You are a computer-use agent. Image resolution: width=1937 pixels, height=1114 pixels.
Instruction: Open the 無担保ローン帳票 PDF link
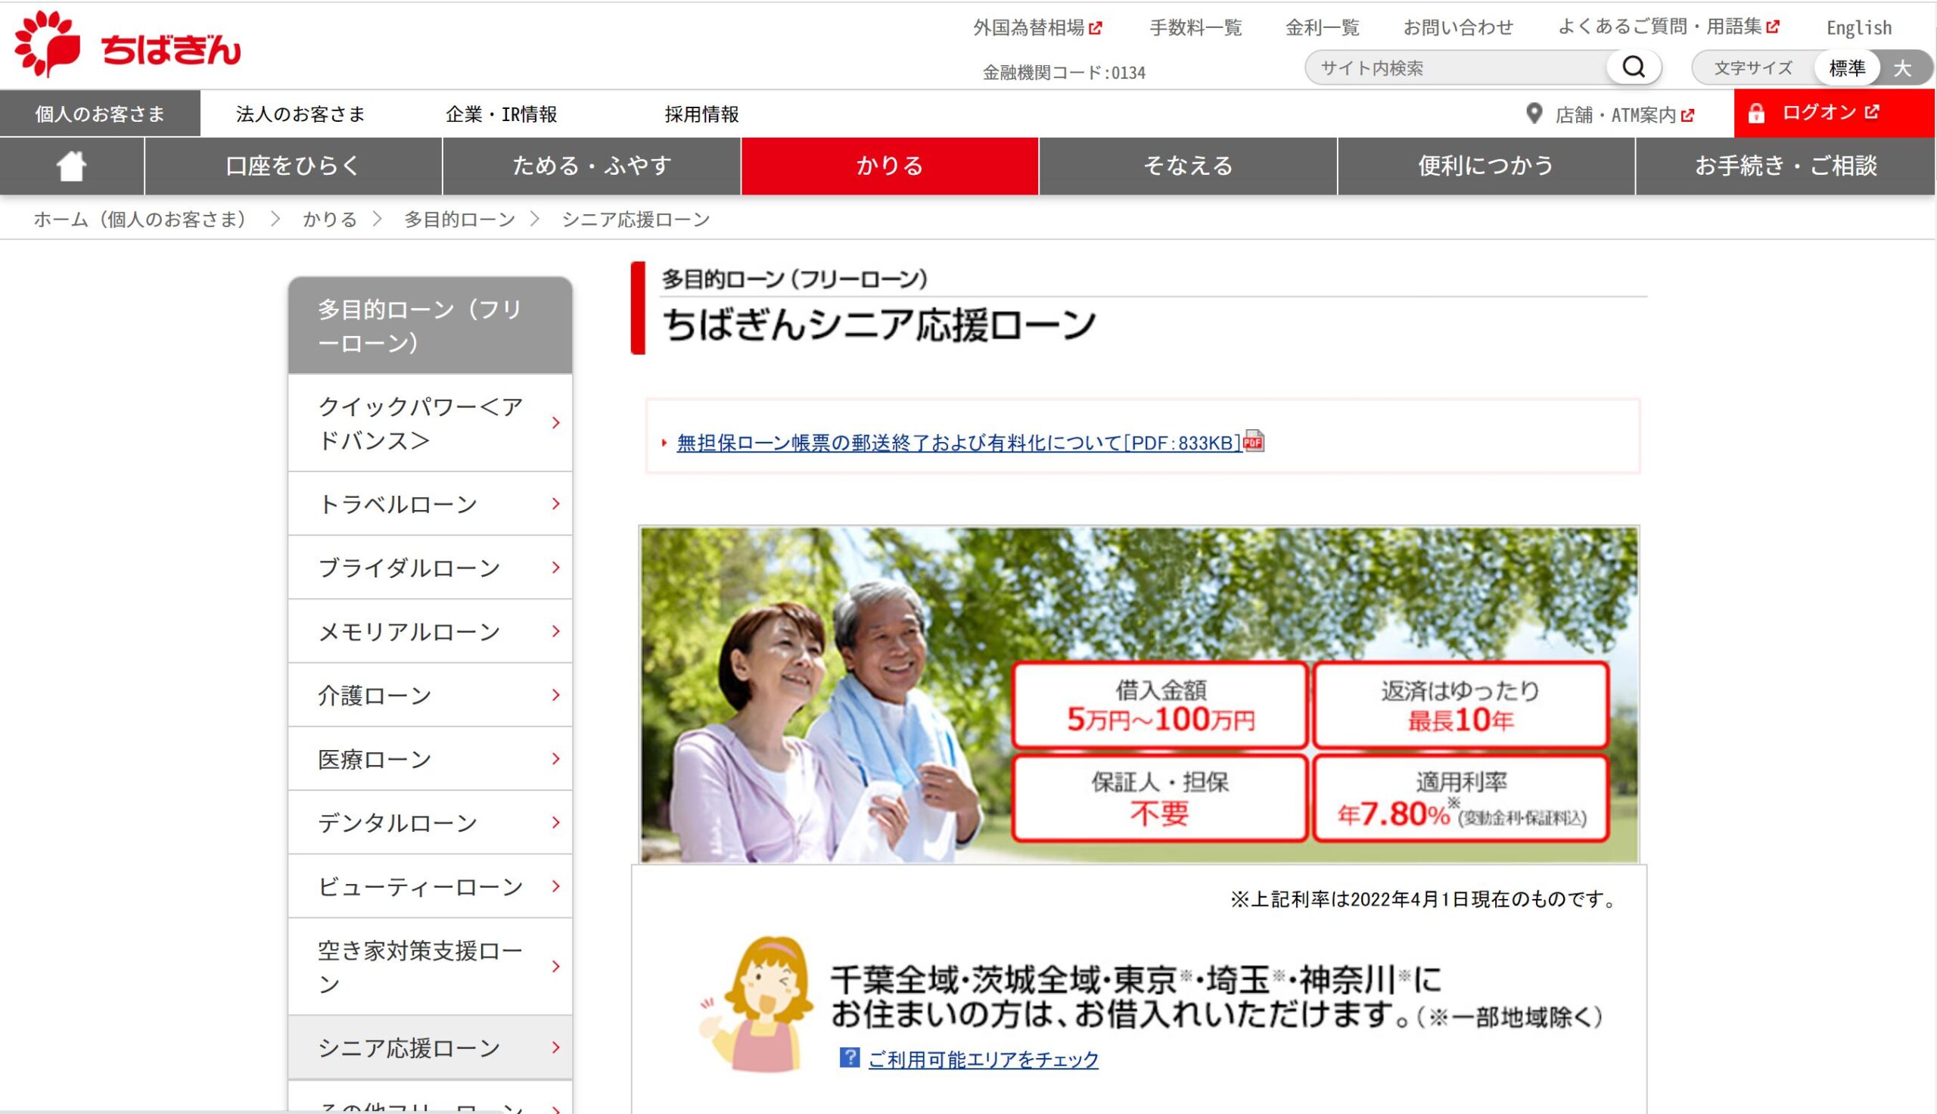click(959, 443)
